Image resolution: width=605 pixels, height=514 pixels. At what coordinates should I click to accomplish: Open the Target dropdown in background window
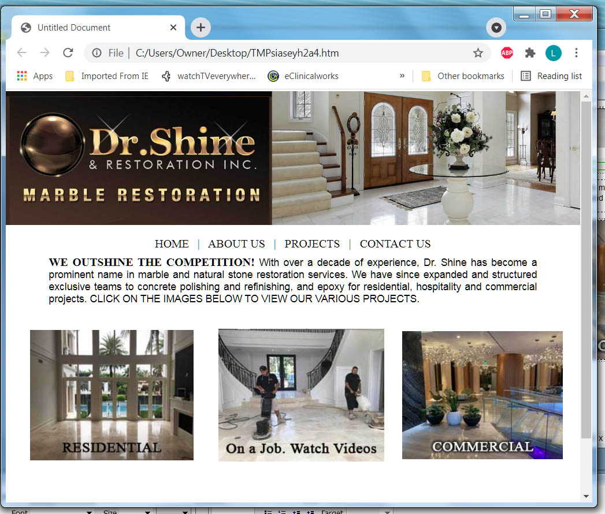click(387, 512)
